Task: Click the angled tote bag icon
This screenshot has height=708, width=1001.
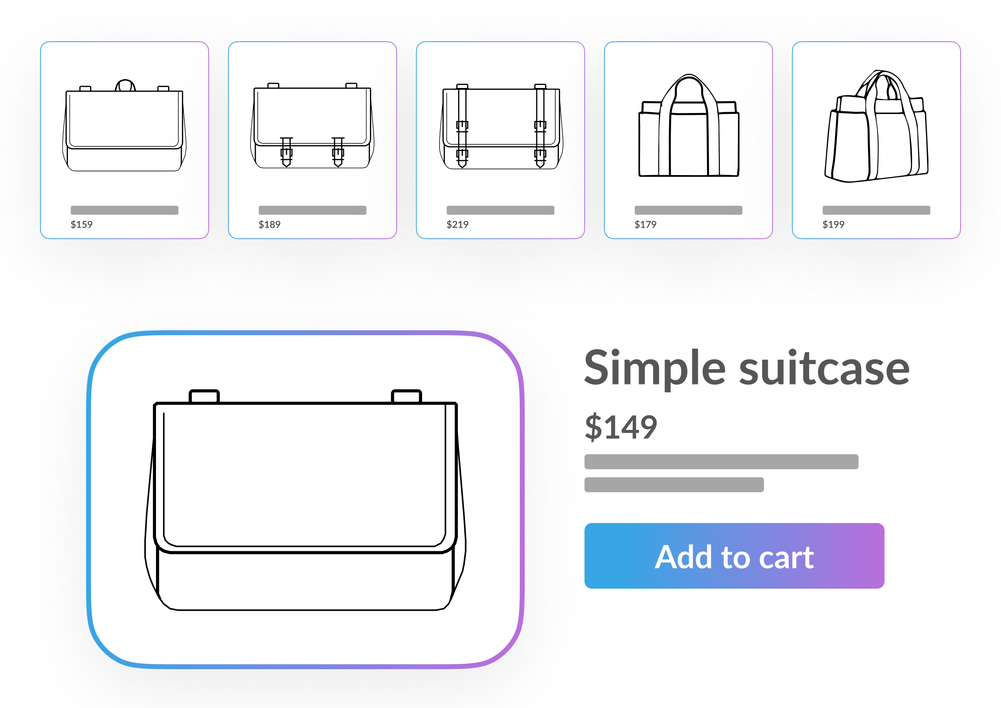Action: click(876, 126)
